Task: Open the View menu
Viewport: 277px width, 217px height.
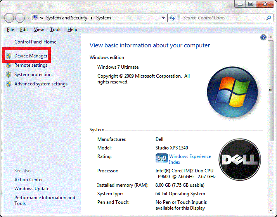Action: pos(39,30)
